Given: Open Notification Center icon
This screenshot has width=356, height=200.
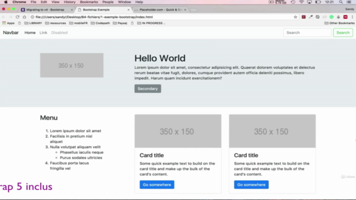Looking at the screenshot, I should [x=349, y=2].
